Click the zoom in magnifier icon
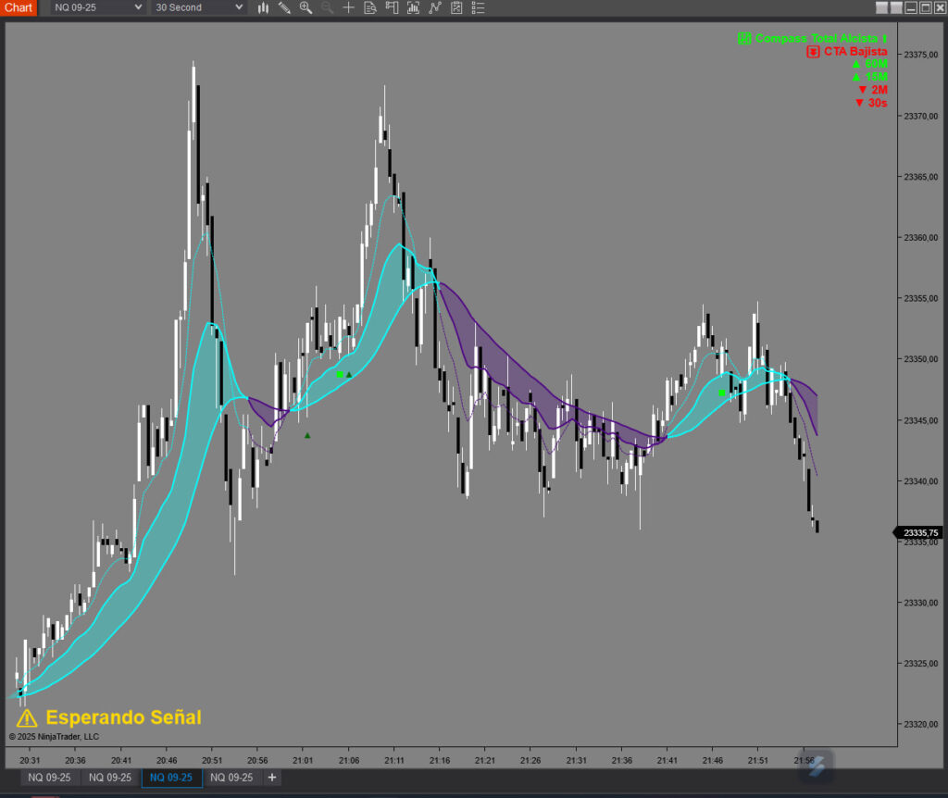 [x=306, y=7]
